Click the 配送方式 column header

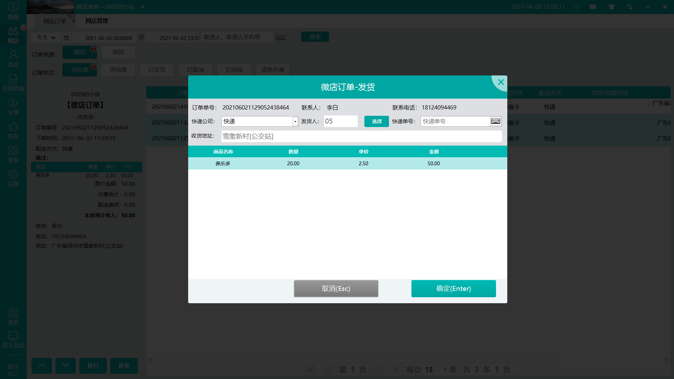(x=550, y=93)
